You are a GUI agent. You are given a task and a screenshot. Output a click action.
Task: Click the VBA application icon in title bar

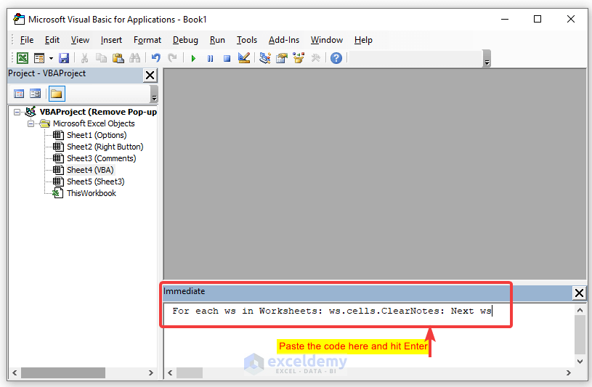(x=19, y=20)
